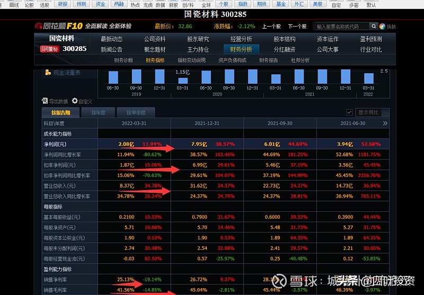Click the 同花顺F10 logo

tap(59, 26)
